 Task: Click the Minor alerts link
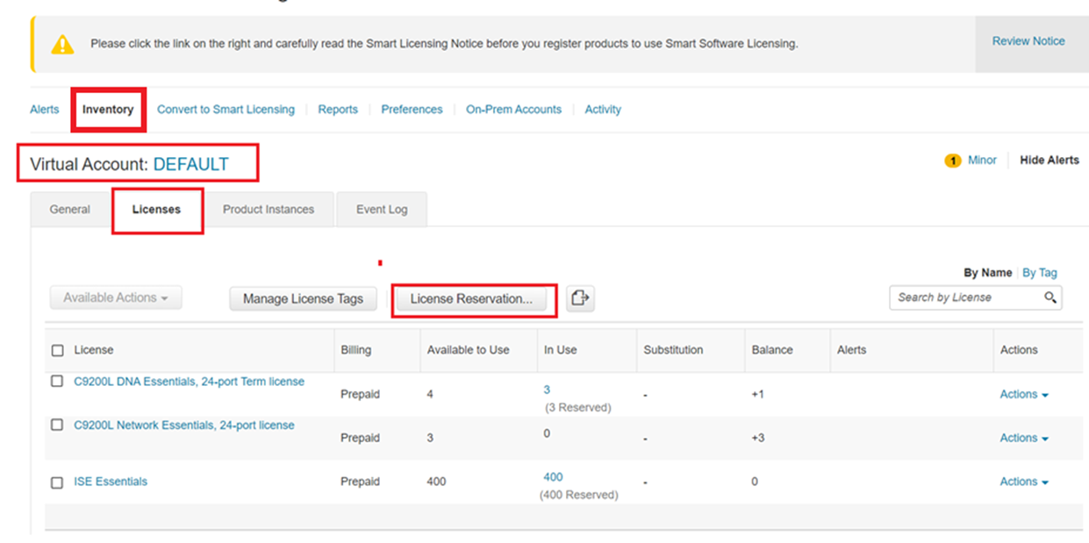(x=982, y=161)
